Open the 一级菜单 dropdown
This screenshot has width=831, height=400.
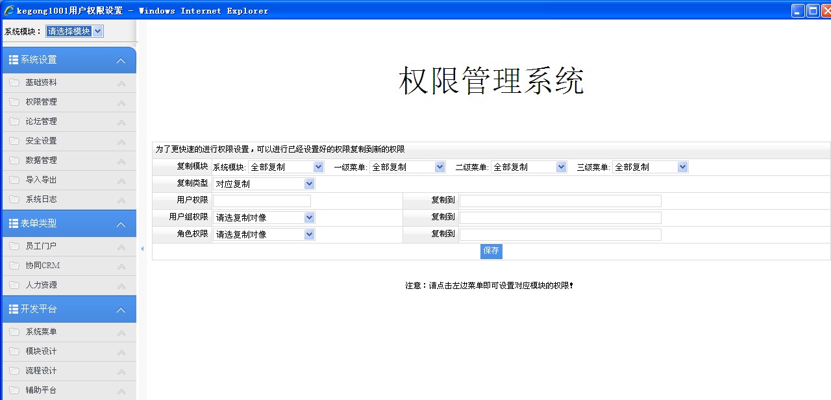(407, 167)
